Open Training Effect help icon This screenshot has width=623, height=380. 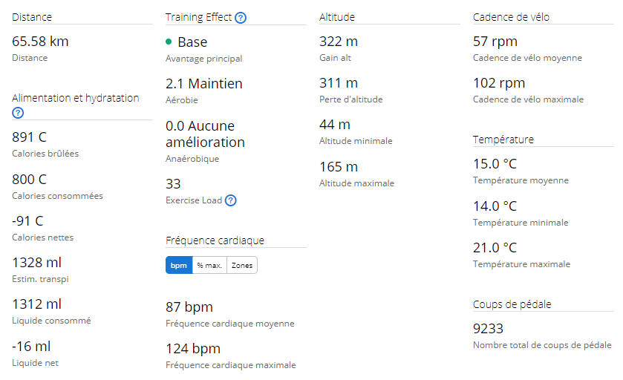[241, 18]
